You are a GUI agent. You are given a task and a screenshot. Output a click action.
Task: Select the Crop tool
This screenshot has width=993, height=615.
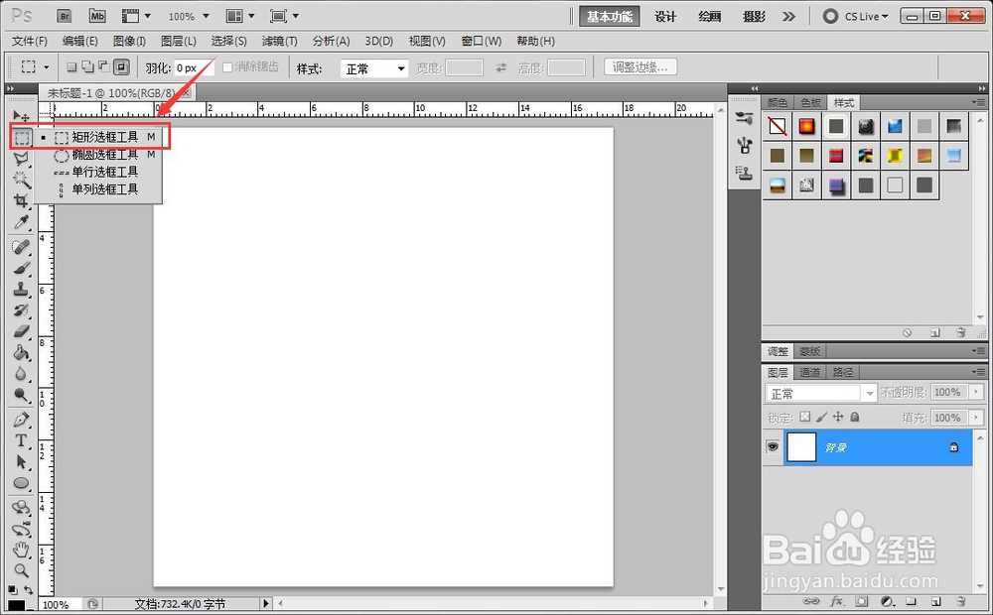click(x=21, y=200)
